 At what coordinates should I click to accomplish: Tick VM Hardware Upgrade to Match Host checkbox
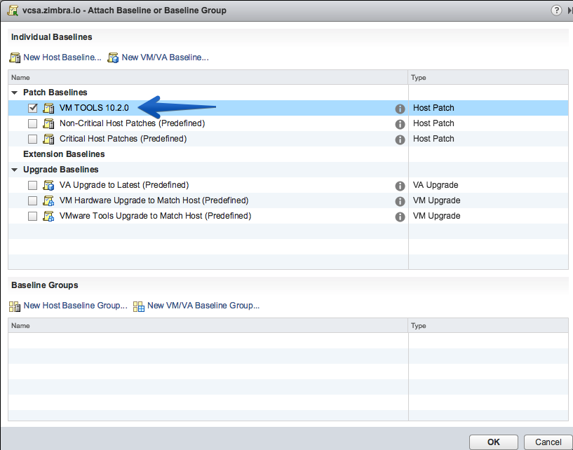32,200
